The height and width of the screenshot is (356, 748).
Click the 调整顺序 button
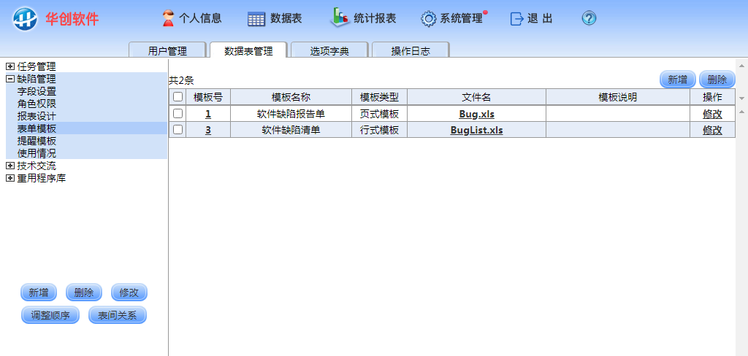click(50, 316)
